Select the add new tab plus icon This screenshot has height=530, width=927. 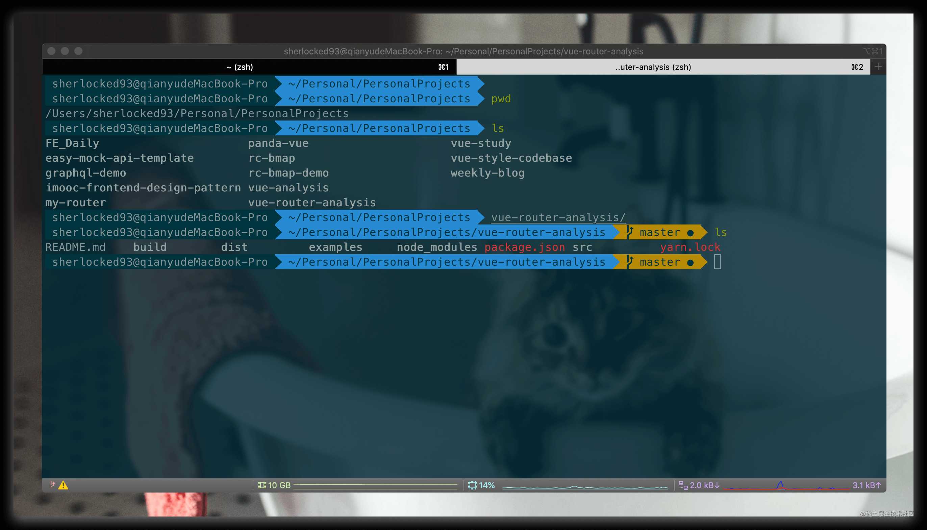point(879,66)
